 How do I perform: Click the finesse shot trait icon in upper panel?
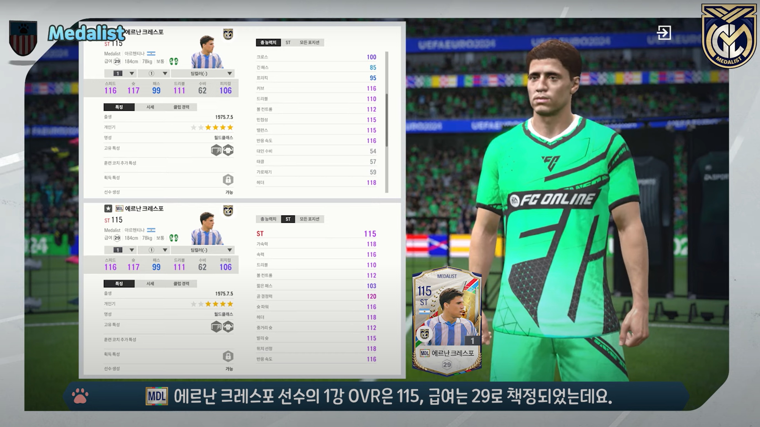point(216,150)
